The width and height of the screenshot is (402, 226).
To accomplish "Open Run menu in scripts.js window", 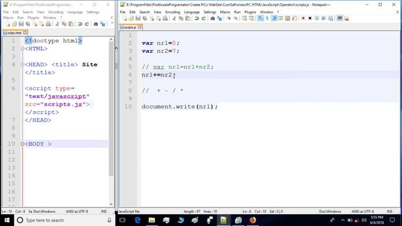I will coord(237,12).
